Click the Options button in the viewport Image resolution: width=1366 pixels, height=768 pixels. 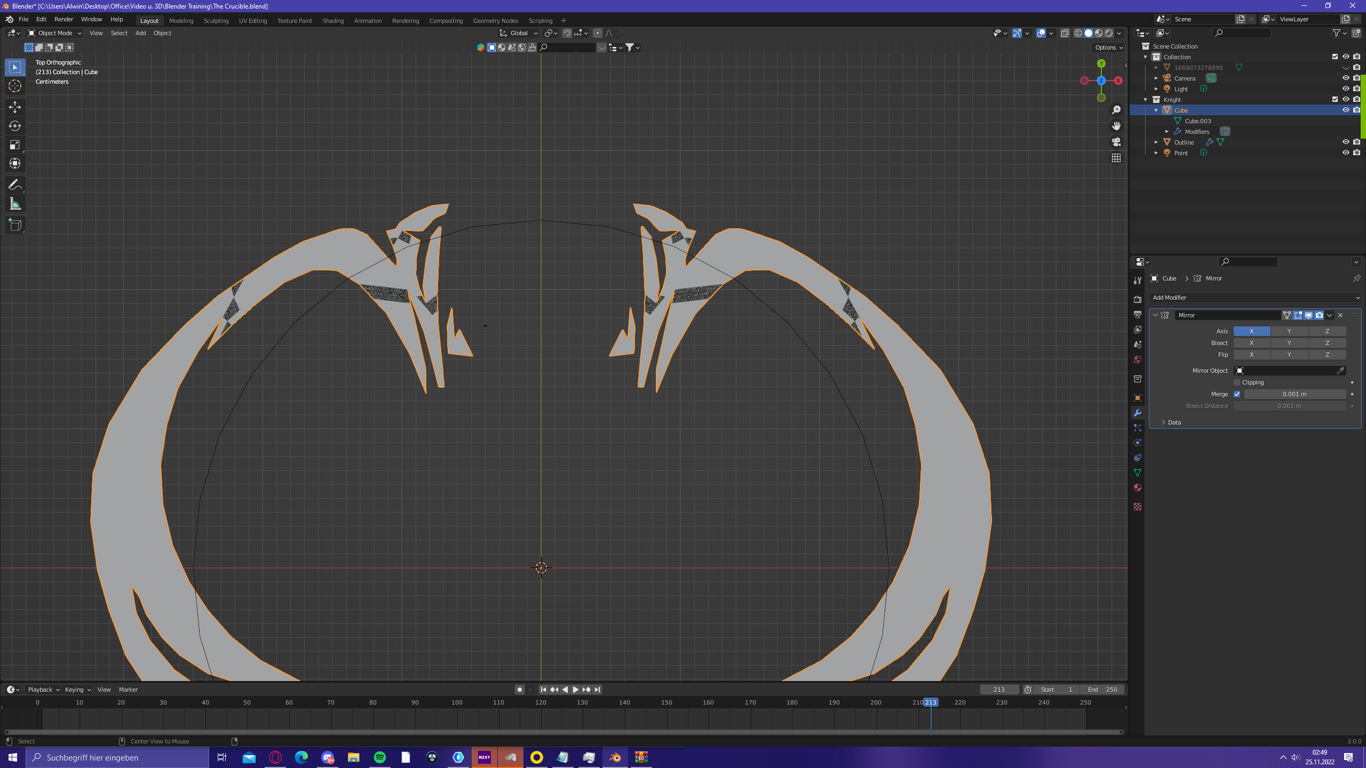(1108, 47)
